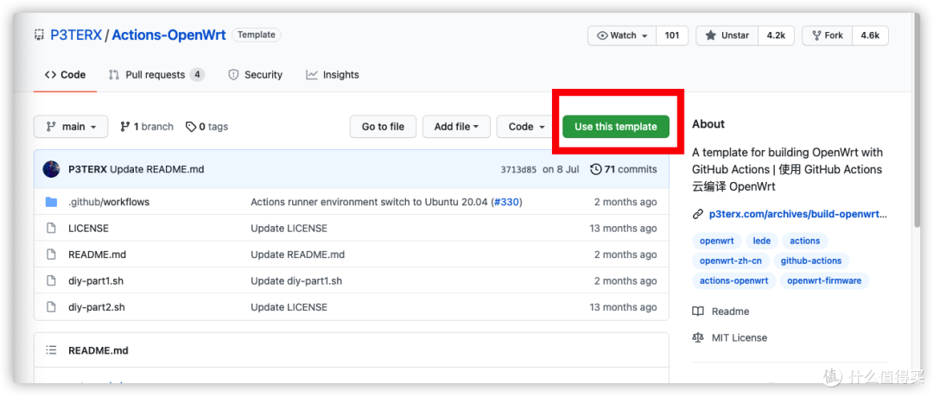
Task: Select the openwrt-firmware topic tag
Action: [824, 280]
